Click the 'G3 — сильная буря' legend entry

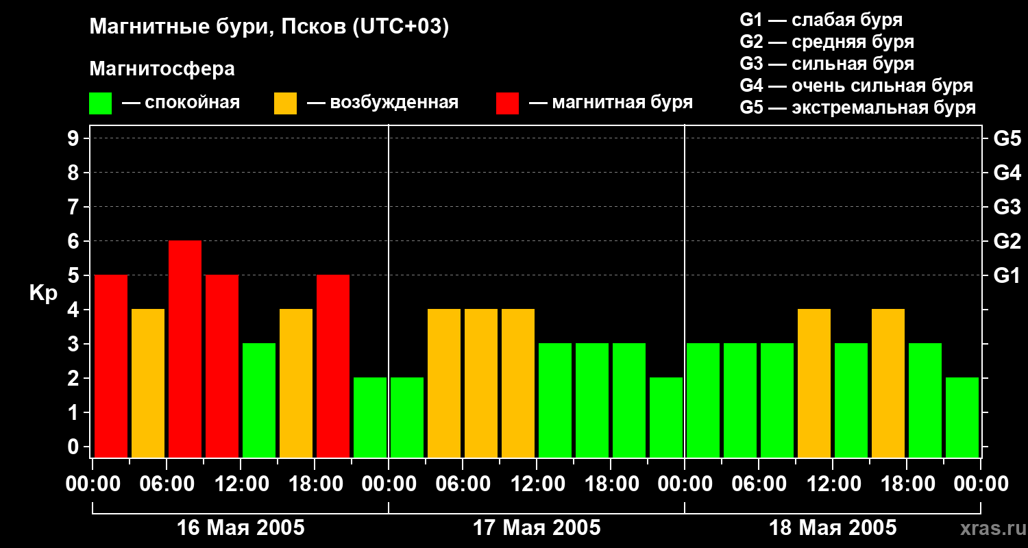[x=827, y=64]
